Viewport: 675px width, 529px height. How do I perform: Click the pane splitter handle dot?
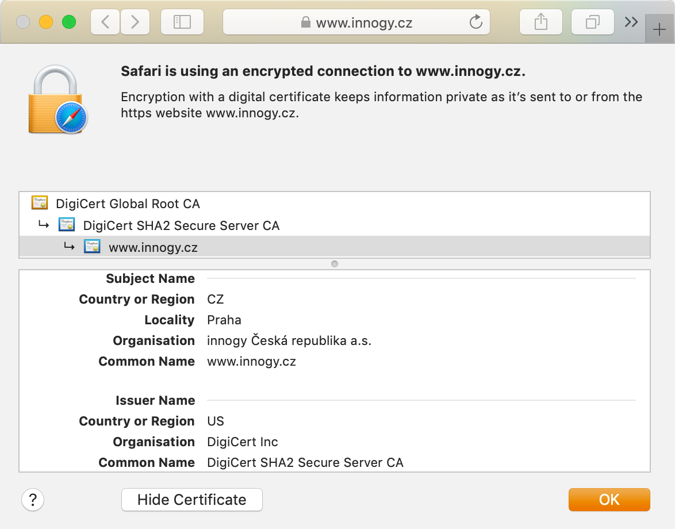(335, 264)
